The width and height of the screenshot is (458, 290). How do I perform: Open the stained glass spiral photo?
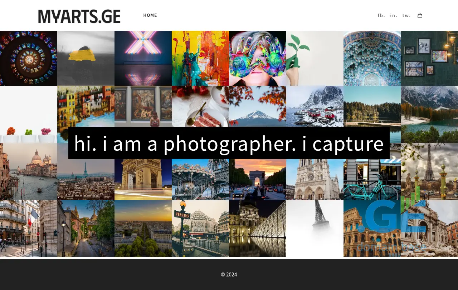coord(29,58)
